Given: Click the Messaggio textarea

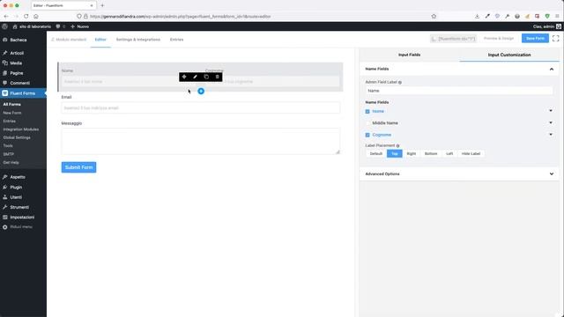Looking at the screenshot, I should pos(200,141).
